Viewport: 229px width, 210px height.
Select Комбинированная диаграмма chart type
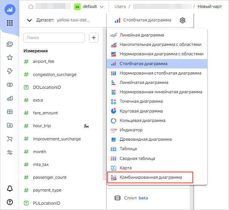(x=151, y=177)
